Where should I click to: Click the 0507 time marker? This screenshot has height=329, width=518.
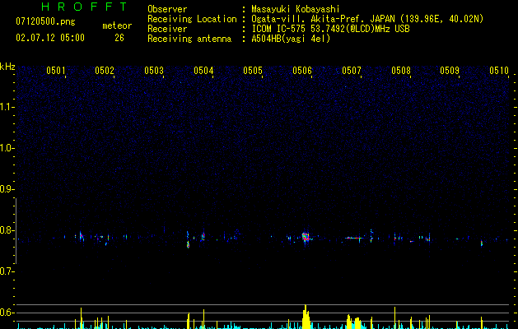pyautogui.click(x=352, y=71)
